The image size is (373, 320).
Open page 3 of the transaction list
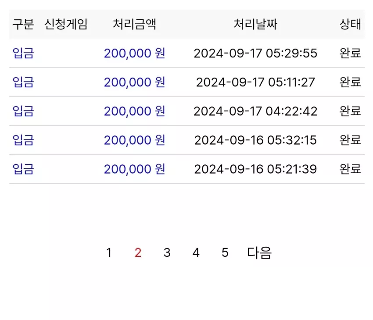point(167,252)
